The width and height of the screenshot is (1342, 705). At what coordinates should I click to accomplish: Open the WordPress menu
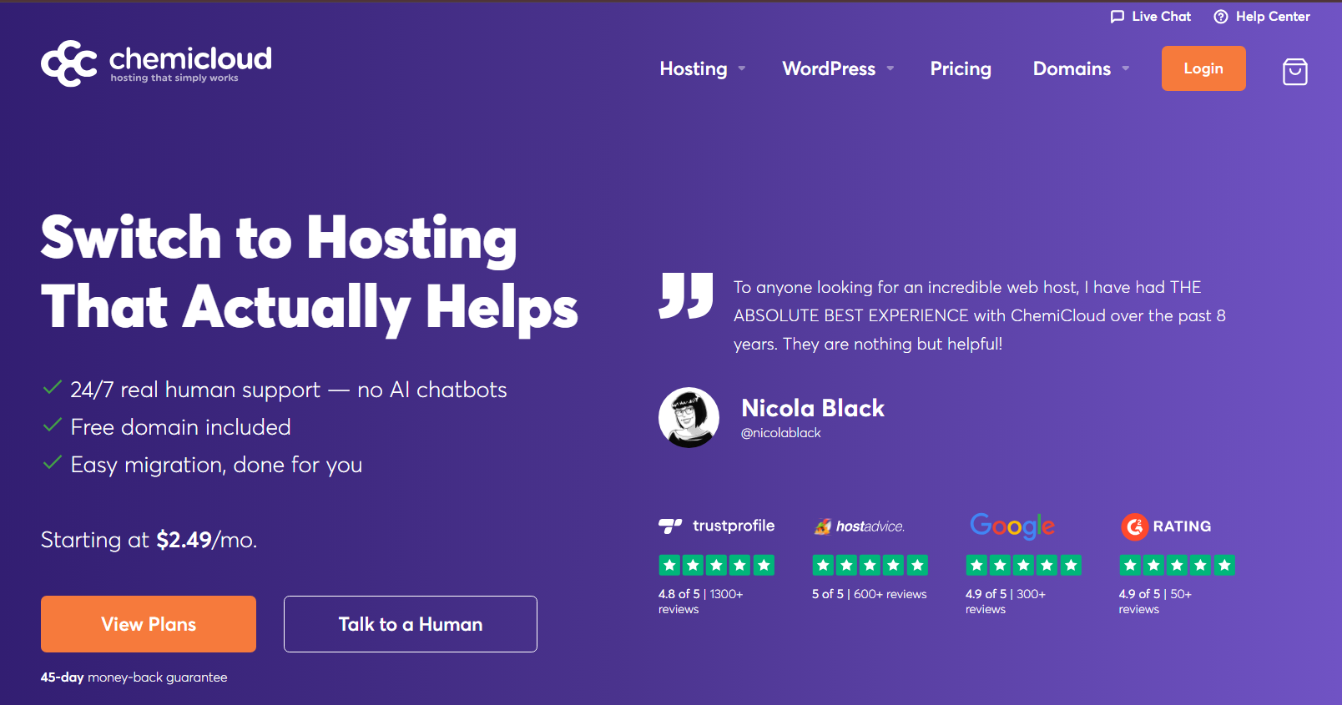point(829,68)
